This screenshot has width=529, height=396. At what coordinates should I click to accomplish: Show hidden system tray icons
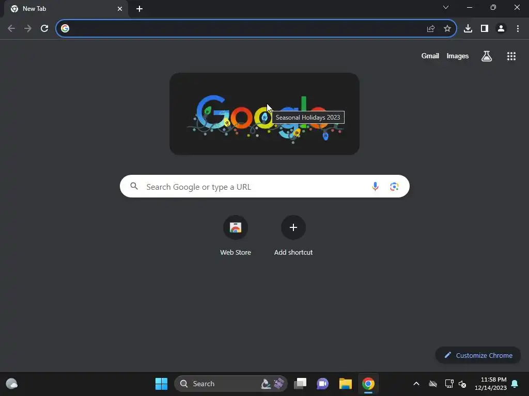tap(416, 384)
